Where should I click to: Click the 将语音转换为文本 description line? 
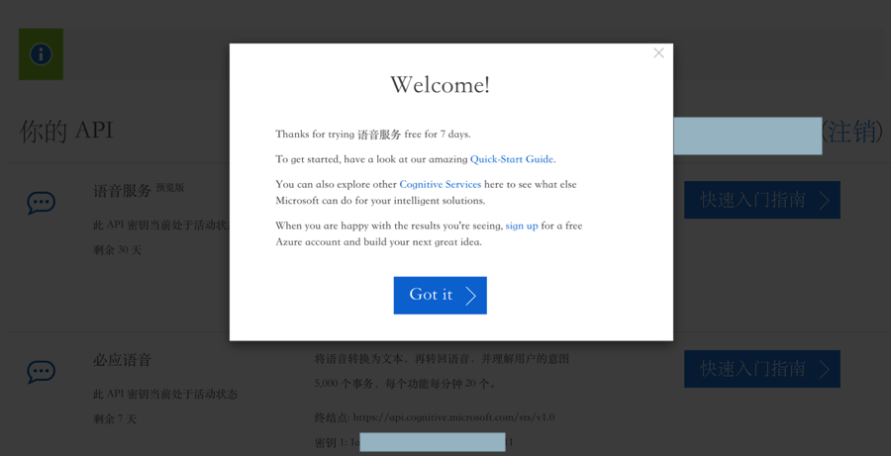442,359
